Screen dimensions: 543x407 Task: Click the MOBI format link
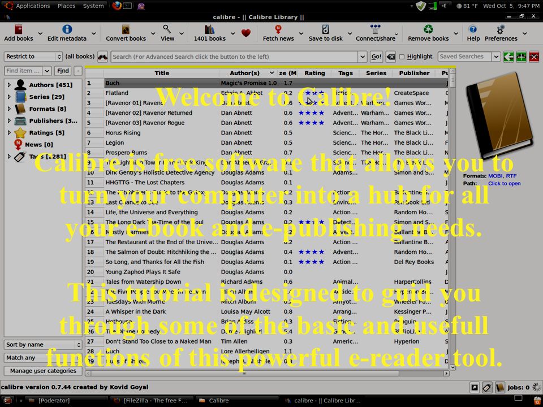pyautogui.click(x=495, y=176)
